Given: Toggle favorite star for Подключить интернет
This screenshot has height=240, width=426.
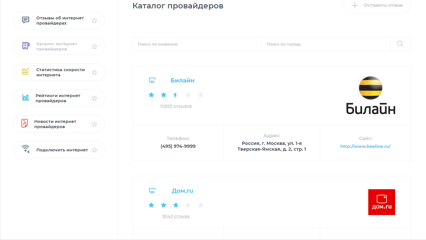Looking at the screenshot, I should (x=94, y=150).
